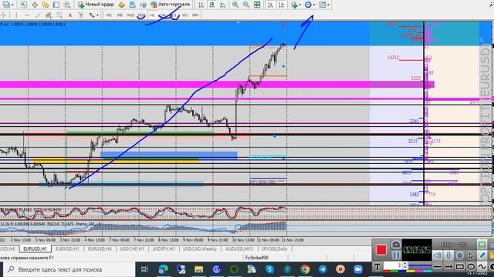This screenshot has width=494, height=277.
Task: Adjust recorder line width stepper
Action: coord(404,266)
